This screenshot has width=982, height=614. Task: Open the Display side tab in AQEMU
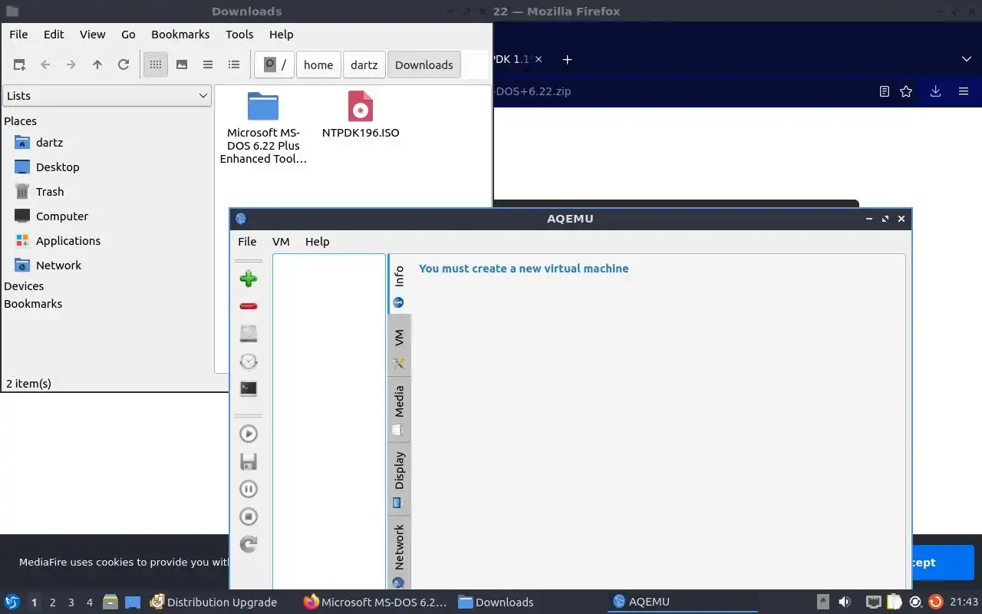(x=399, y=479)
